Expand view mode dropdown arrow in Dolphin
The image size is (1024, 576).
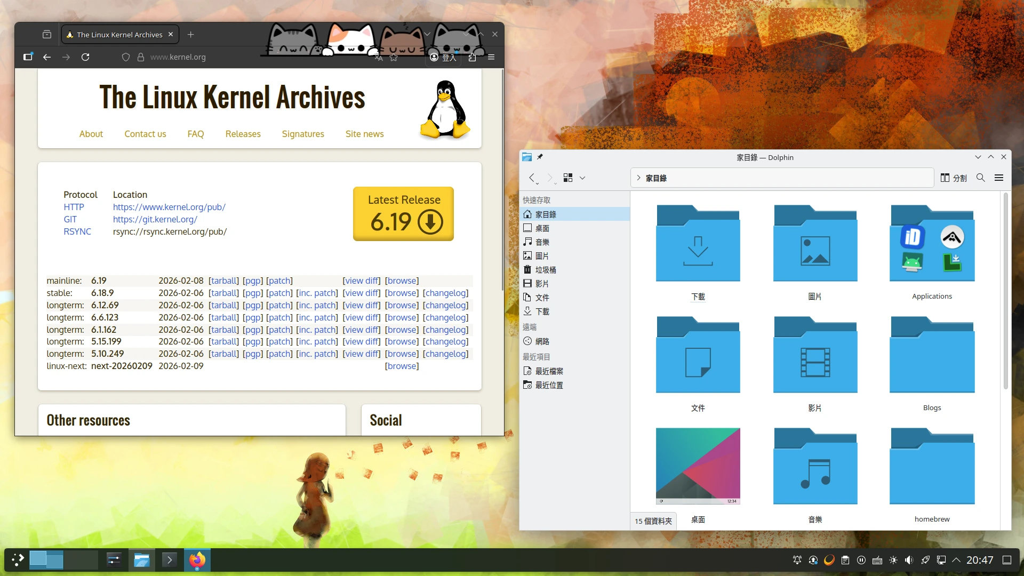[582, 178]
